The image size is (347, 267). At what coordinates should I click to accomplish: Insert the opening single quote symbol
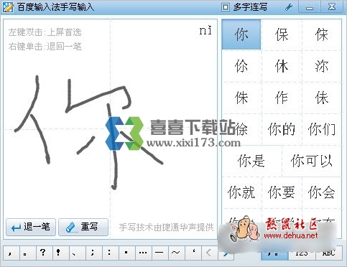point(193,253)
